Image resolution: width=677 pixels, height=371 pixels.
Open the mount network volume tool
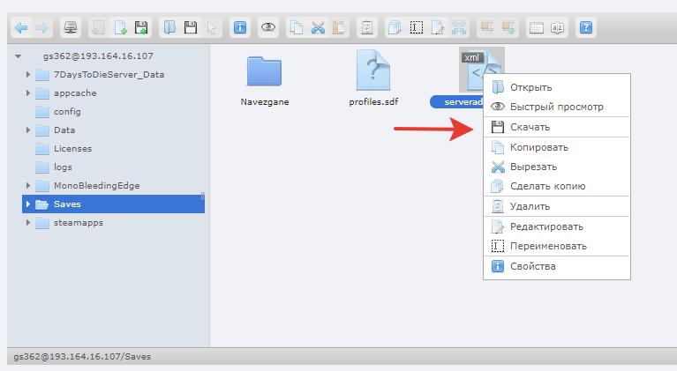coord(71,28)
